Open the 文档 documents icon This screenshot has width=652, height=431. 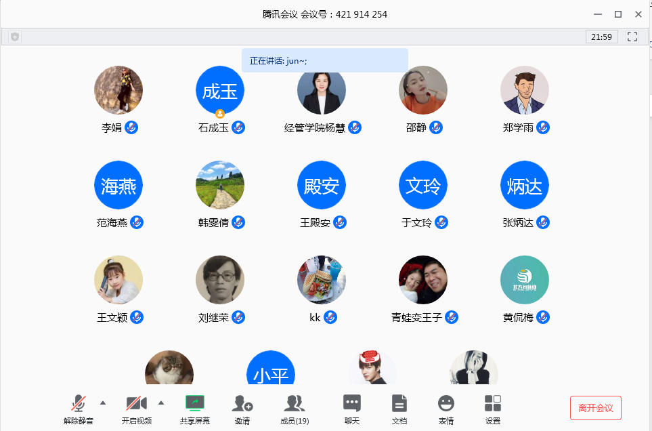[399, 409]
